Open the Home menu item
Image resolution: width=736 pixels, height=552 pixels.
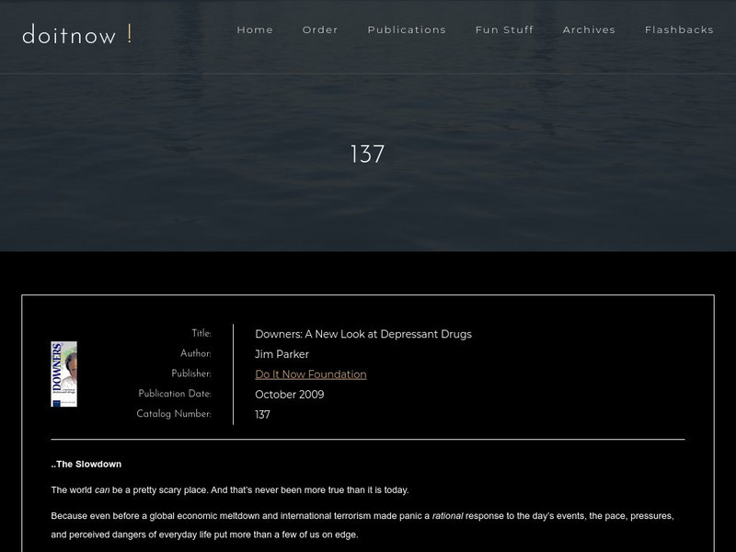(x=255, y=29)
